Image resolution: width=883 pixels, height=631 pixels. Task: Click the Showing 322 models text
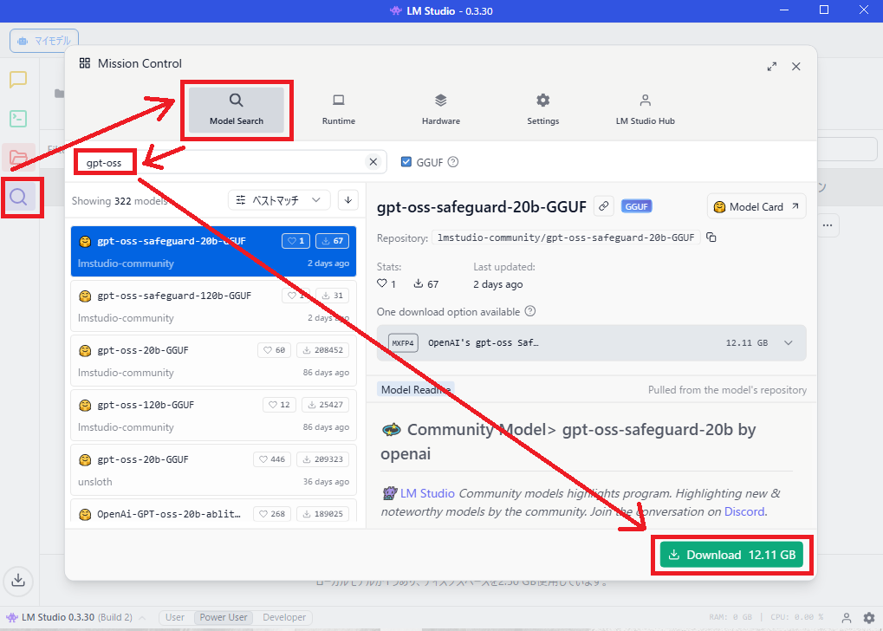click(120, 200)
